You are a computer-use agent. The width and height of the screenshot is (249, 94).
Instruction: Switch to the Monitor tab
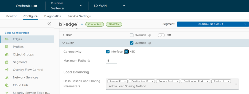[x=11, y=16]
